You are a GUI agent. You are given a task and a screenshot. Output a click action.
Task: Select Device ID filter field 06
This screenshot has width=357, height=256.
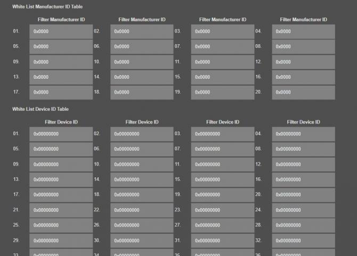point(142,149)
